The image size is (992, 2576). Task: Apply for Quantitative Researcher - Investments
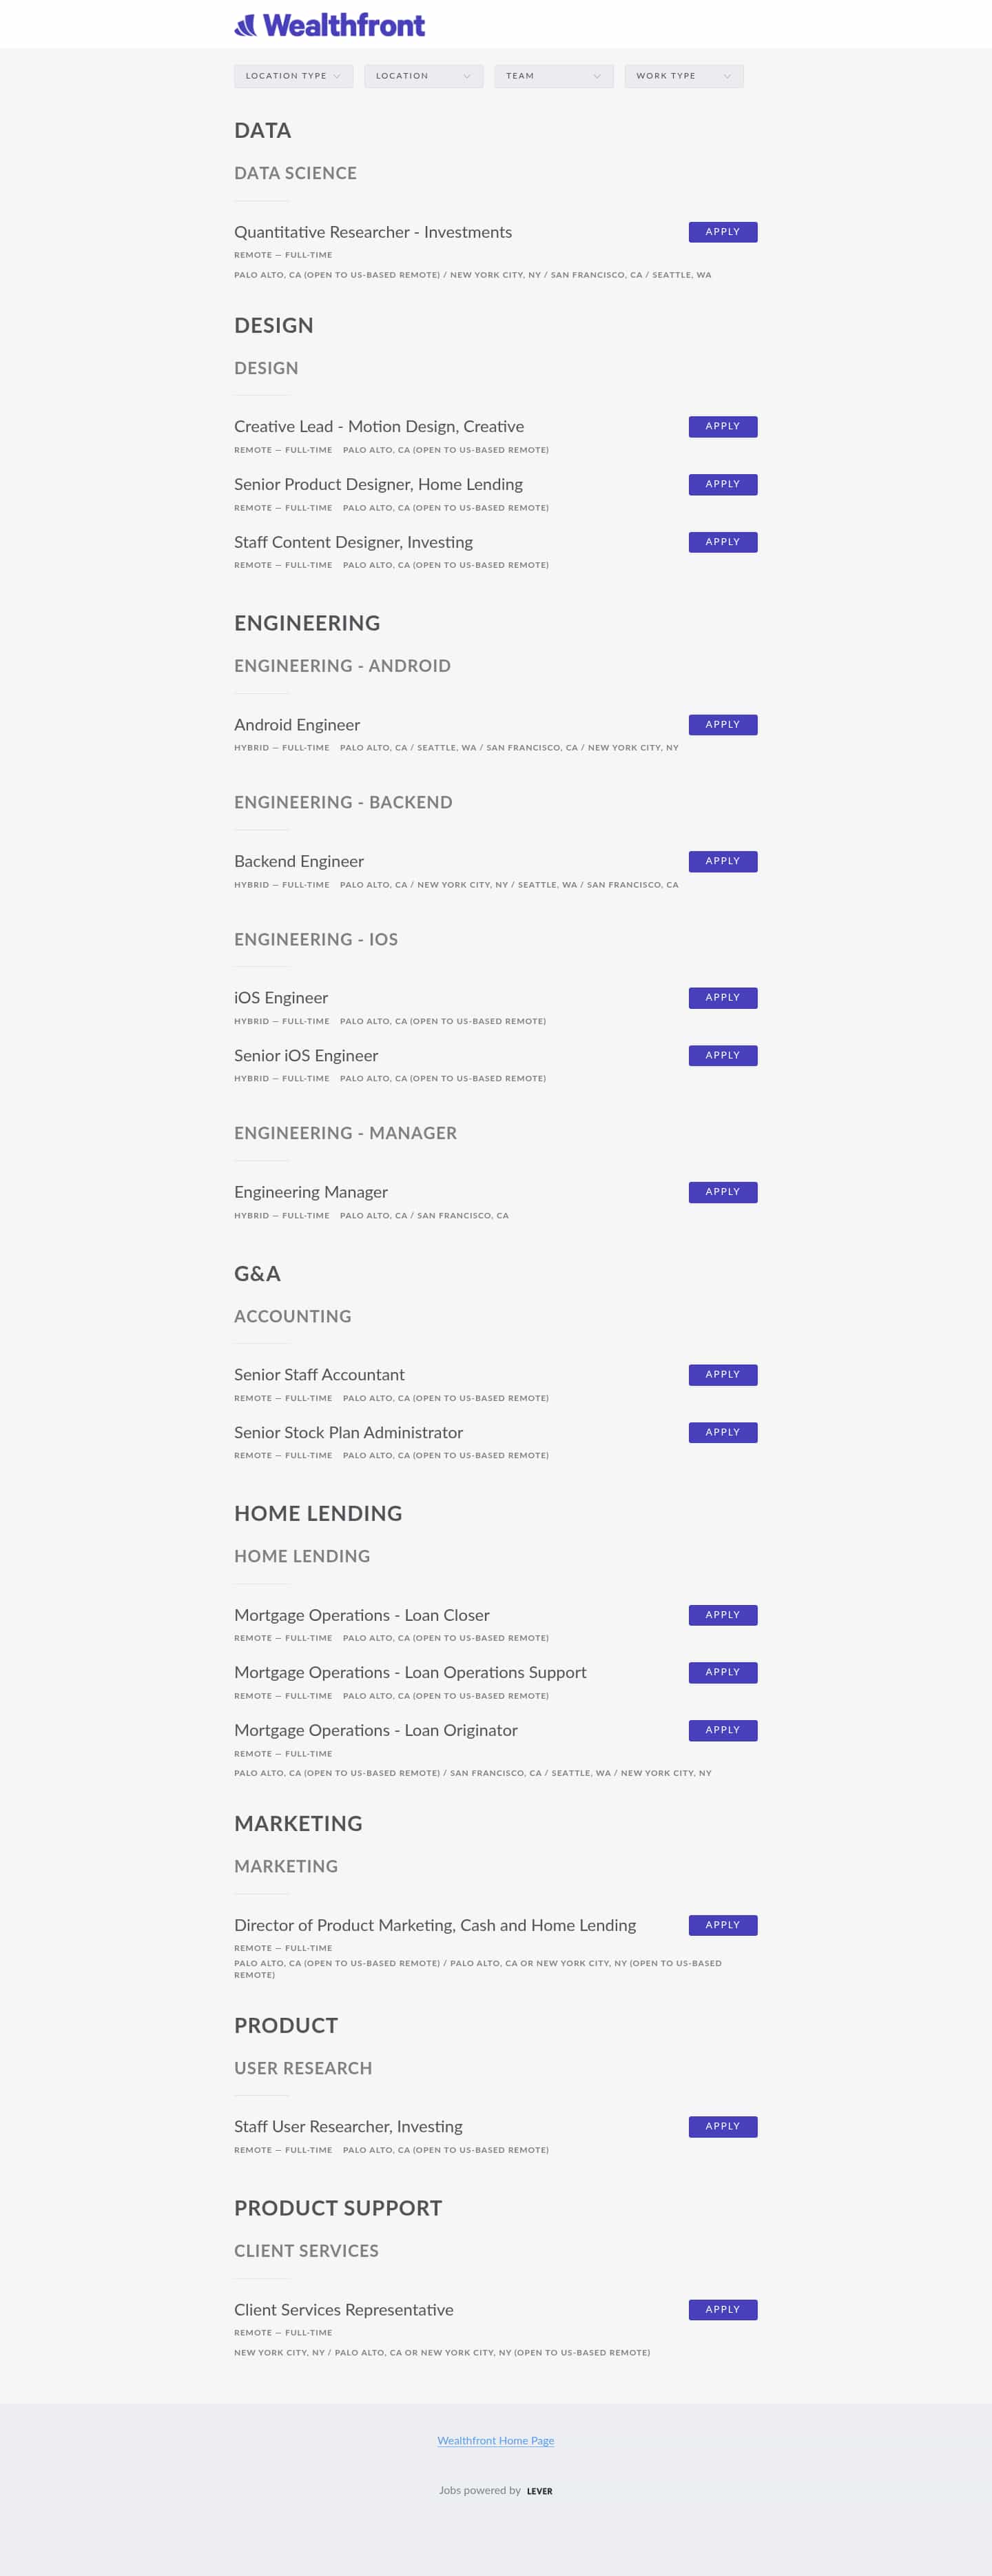tap(722, 231)
